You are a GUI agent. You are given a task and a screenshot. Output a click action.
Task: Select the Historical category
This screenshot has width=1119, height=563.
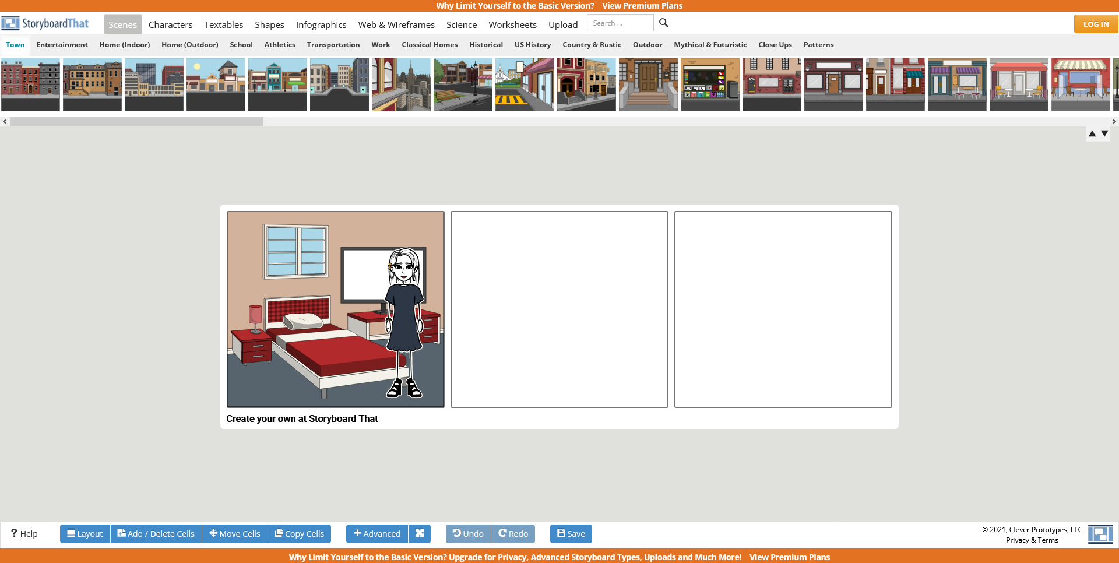pyautogui.click(x=486, y=45)
